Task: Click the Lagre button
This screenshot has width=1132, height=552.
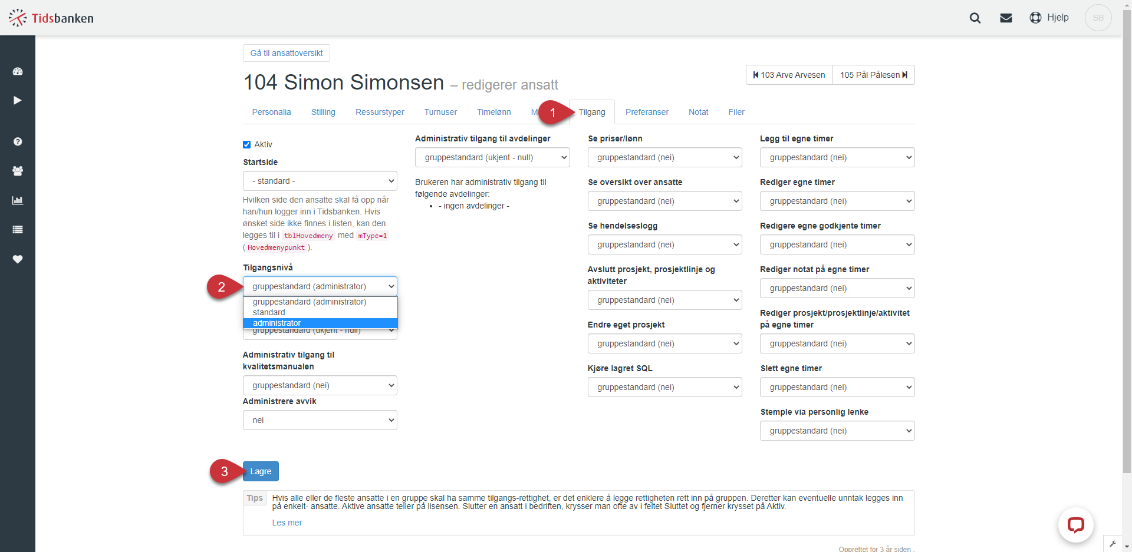Action: pyautogui.click(x=261, y=471)
